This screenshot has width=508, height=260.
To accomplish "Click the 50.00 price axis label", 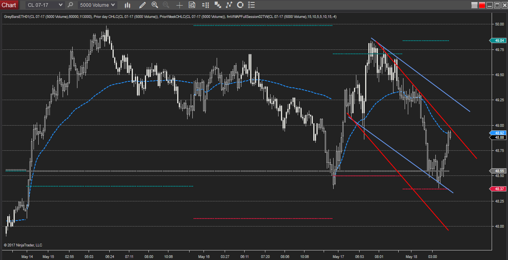I will pos(499,24).
